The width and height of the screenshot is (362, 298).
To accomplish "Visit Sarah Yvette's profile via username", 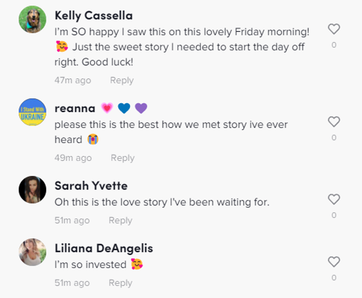I will [x=91, y=186].
